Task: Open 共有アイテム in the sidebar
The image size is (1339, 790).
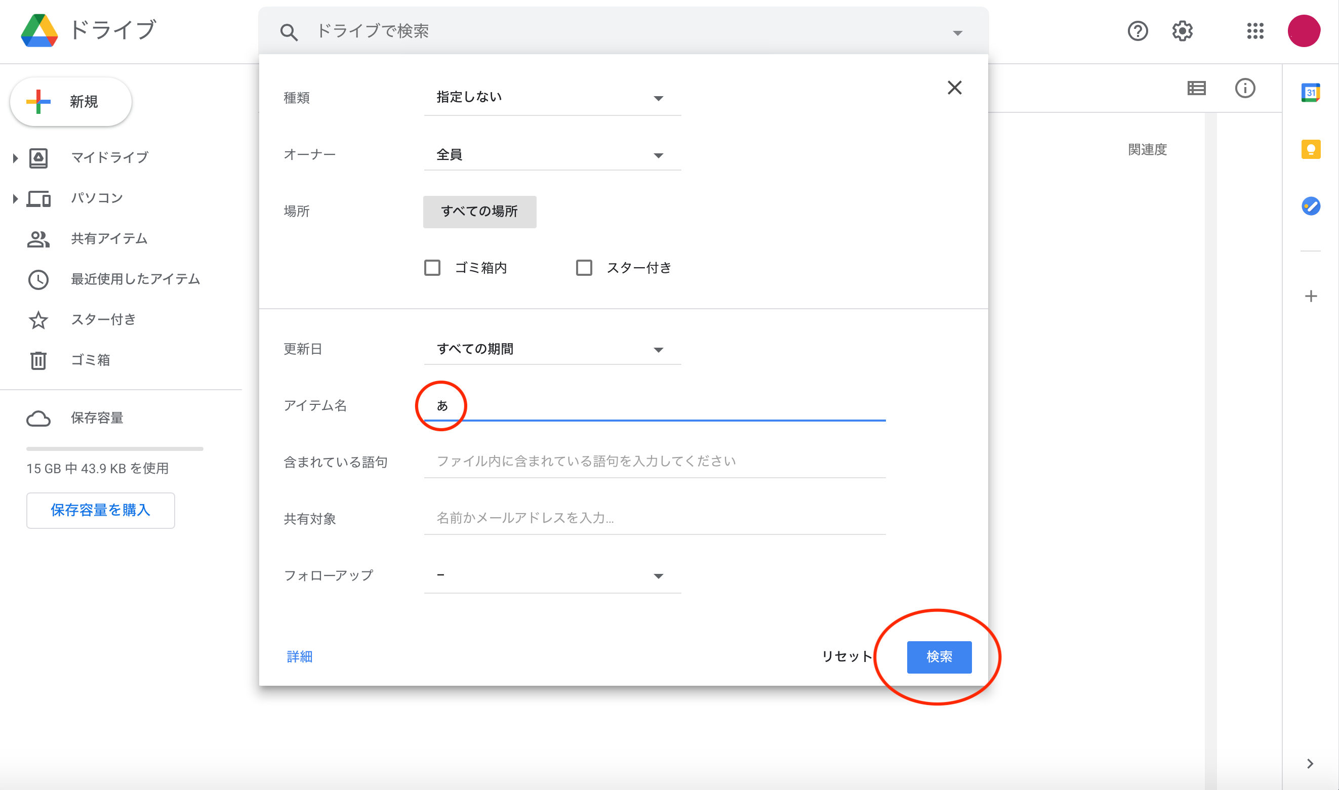Action: [x=109, y=238]
